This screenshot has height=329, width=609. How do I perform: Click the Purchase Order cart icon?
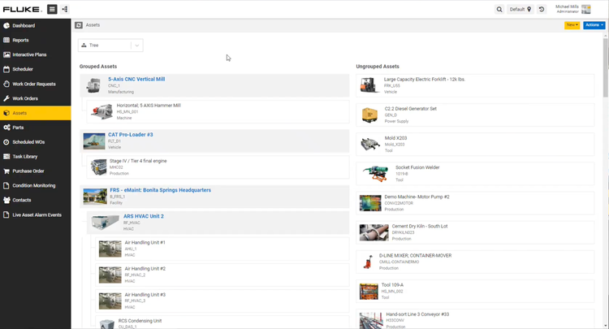(x=6, y=171)
